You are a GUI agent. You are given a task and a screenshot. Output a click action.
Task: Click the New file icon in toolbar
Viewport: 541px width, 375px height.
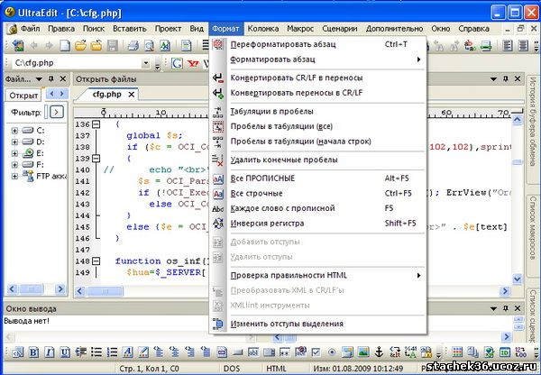(x=65, y=46)
